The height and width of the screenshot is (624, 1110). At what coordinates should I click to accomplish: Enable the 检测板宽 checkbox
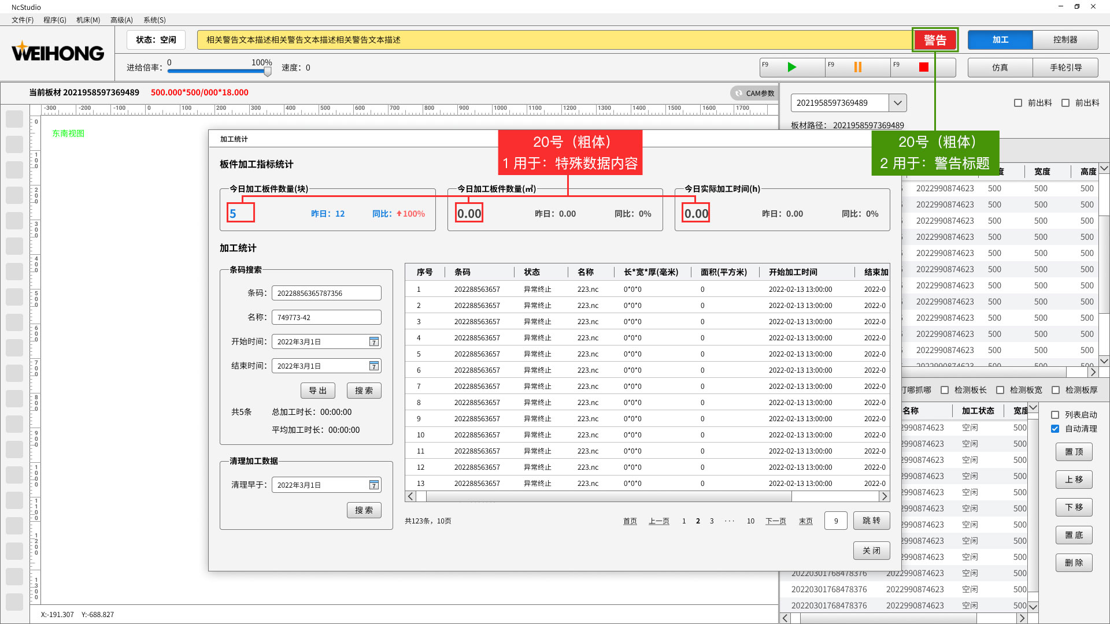click(1000, 390)
